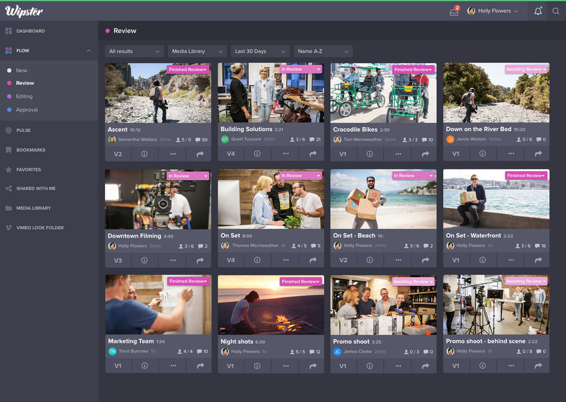Open the Name A-Z sort dropdown
This screenshot has height=402, width=566.
tap(323, 51)
